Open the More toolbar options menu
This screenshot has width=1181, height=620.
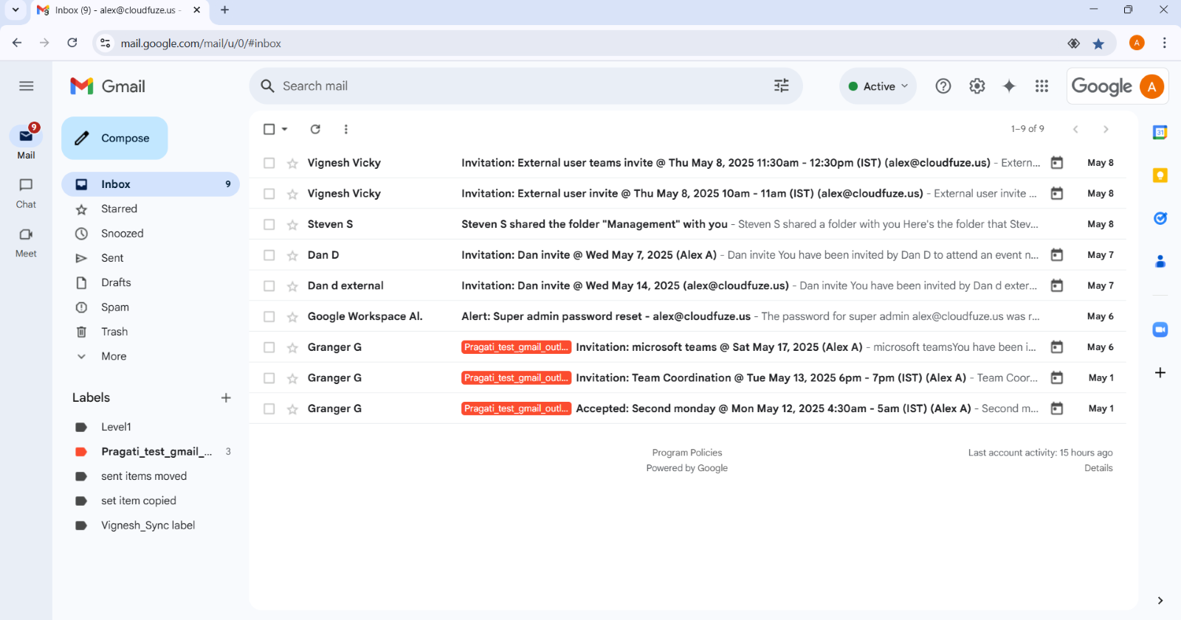(345, 129)
